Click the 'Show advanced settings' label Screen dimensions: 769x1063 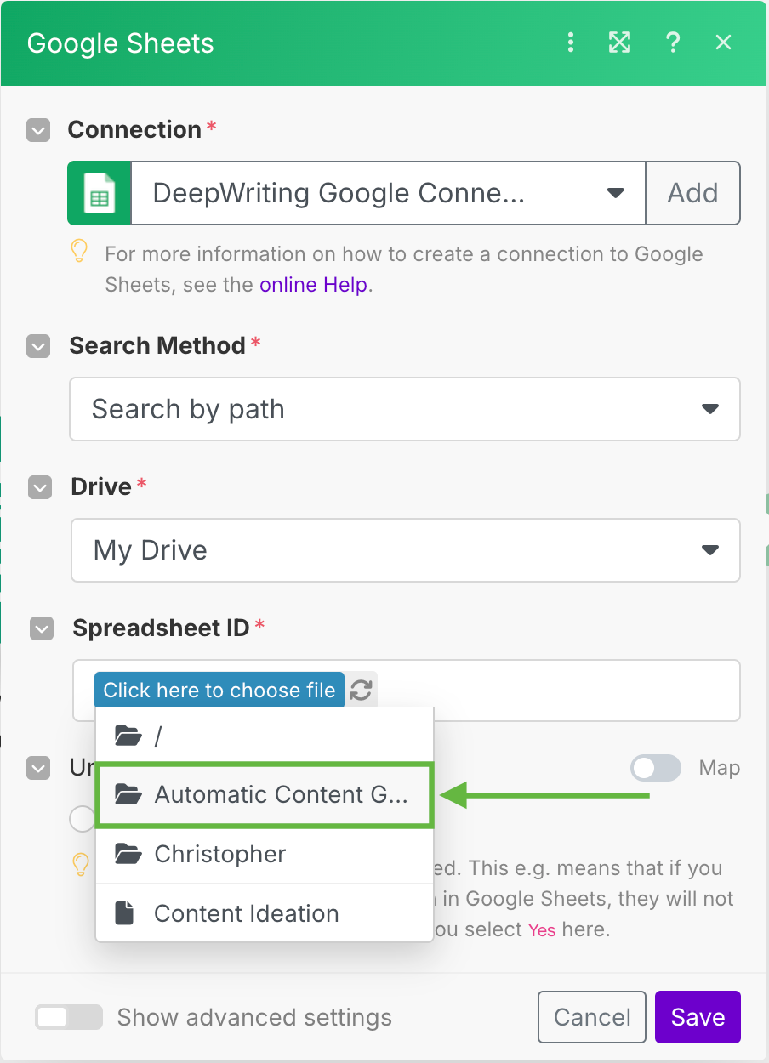(254, 1017)
